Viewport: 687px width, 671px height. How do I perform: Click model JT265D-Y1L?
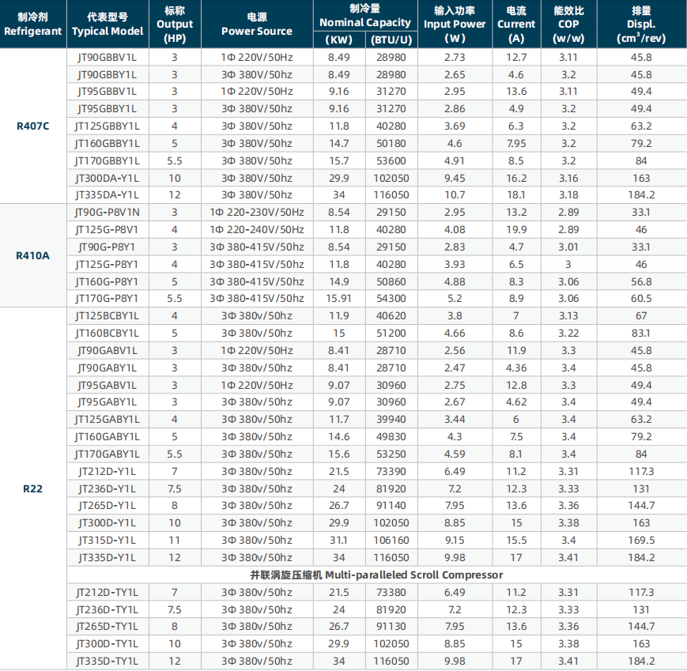click(108, 506)
